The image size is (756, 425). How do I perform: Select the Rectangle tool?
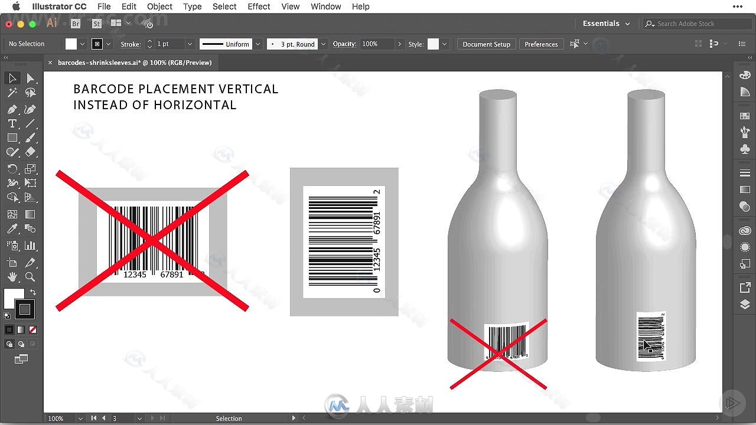tap(12, 138)
